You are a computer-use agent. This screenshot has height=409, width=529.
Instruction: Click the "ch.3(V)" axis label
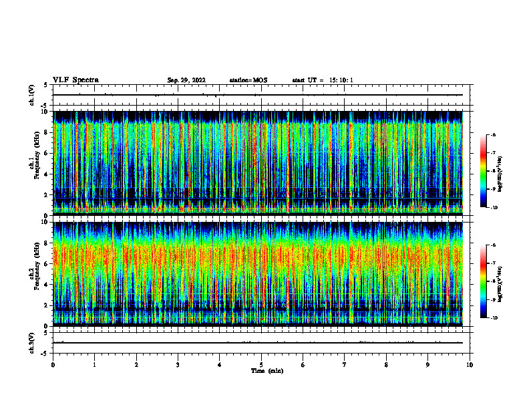pos(31,343)
